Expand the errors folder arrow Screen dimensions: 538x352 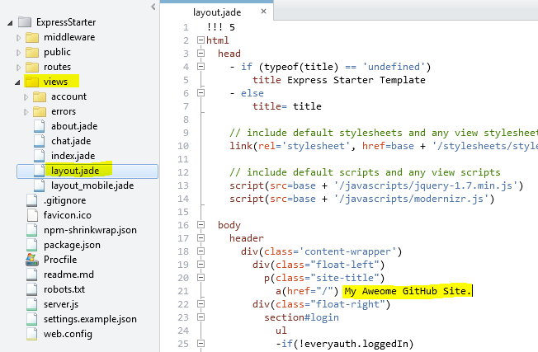pyautogui.click(x=26, y=112)
